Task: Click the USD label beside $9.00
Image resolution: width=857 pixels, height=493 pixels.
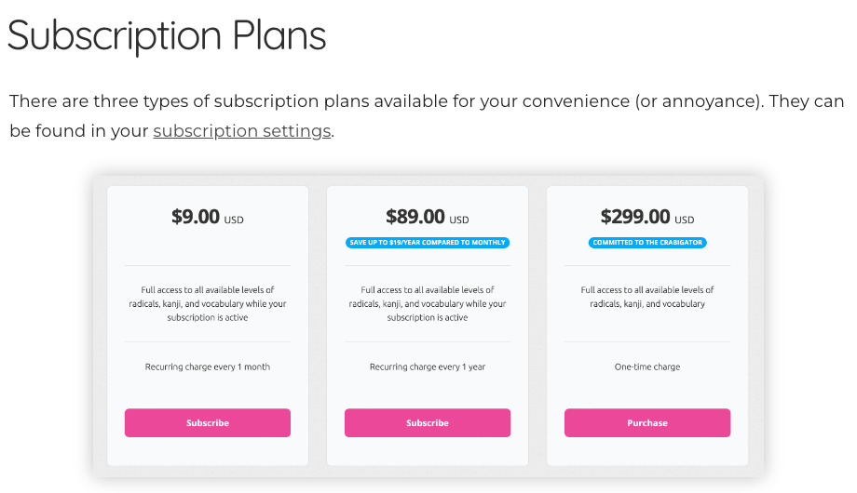Action: coord(234,220)
